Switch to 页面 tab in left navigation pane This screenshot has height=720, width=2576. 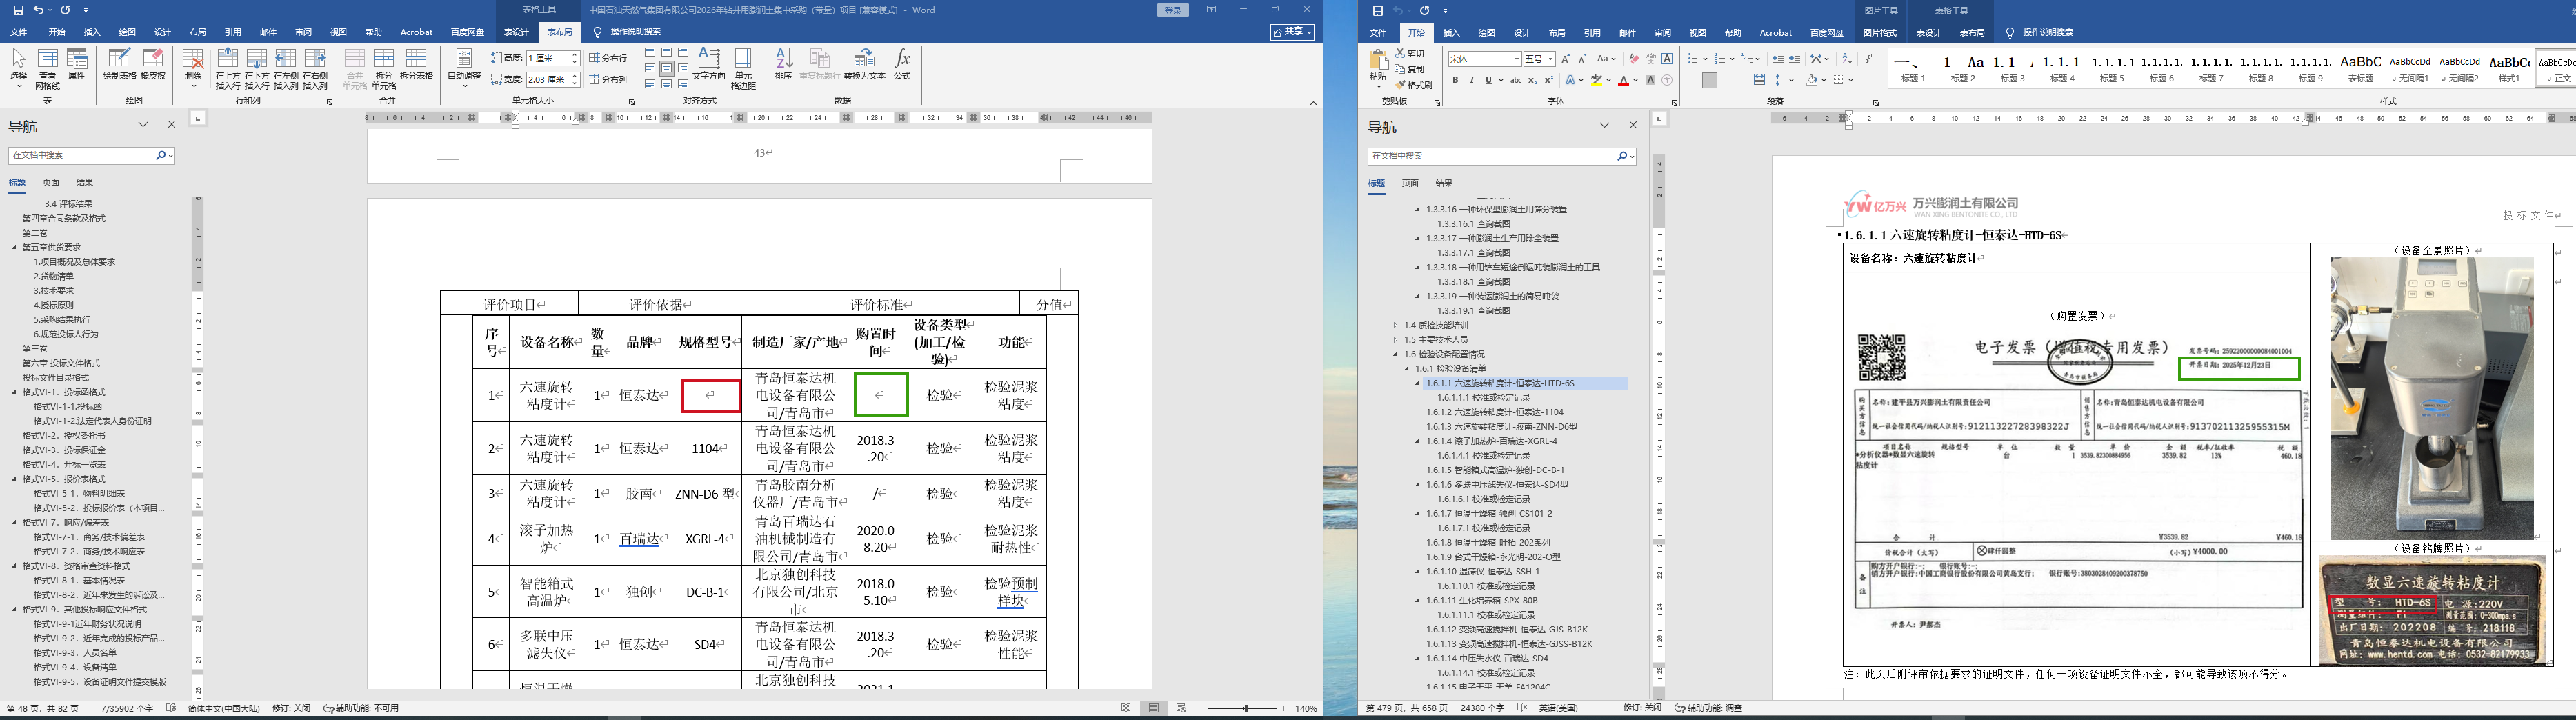pyautogui.click(x=51, y=182)
